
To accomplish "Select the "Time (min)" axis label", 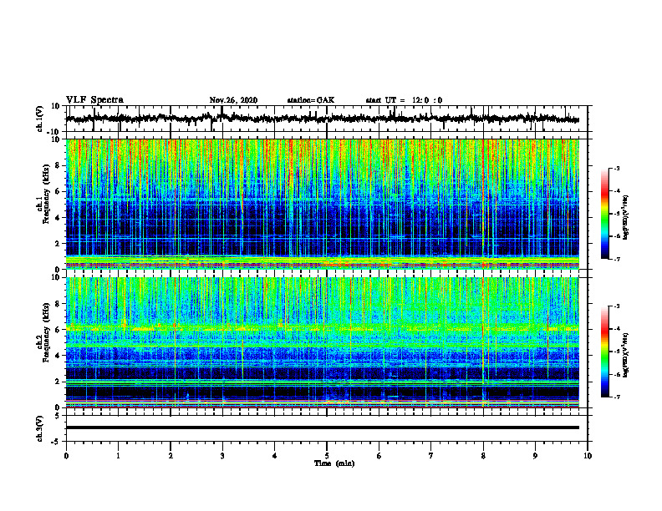I will (x=334, y=463).
